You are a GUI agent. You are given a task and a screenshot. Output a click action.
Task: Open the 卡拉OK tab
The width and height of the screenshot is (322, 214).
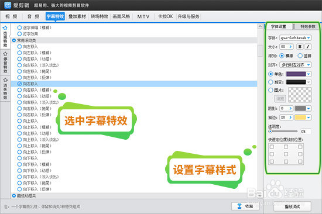(x=165, y=16)
